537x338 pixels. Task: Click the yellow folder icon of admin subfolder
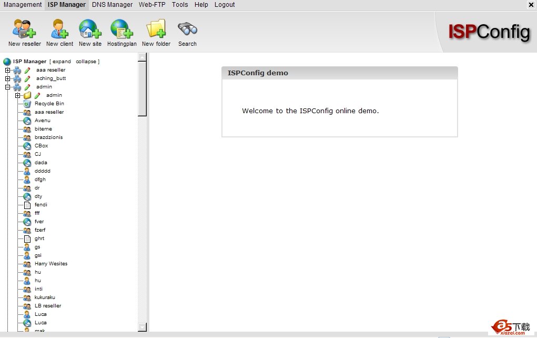pyautogui.click(x=27, y=95)
